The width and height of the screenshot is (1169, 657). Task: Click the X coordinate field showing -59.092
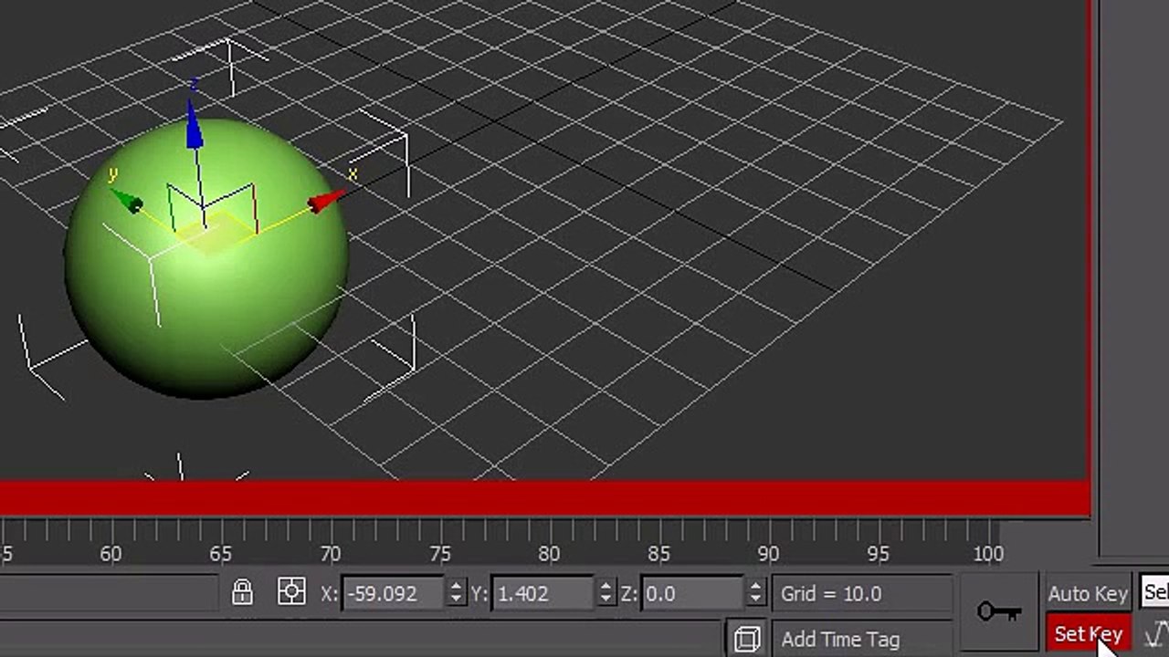point(395,594)
